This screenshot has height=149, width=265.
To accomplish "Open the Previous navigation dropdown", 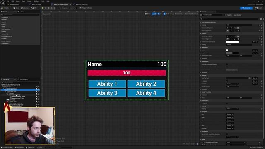I will click(x=230, y=128).
